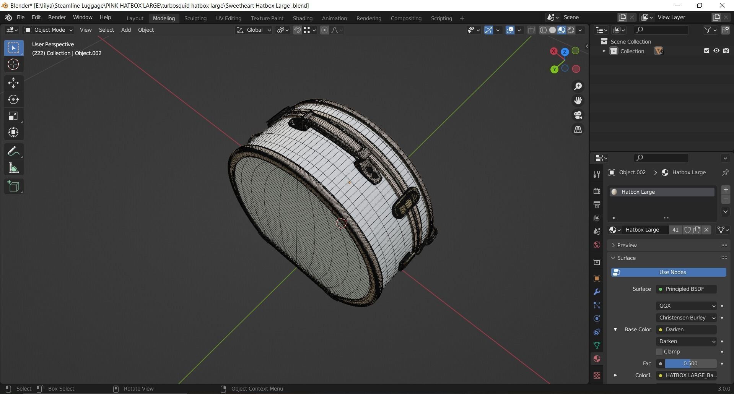Screen dimensions: 734x394
Task: Open the Scene properties tab
Action: [597, 231]
